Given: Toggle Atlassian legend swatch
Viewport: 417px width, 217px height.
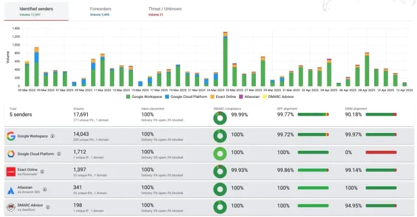Looking at the screenshot, I should point(241,97).
